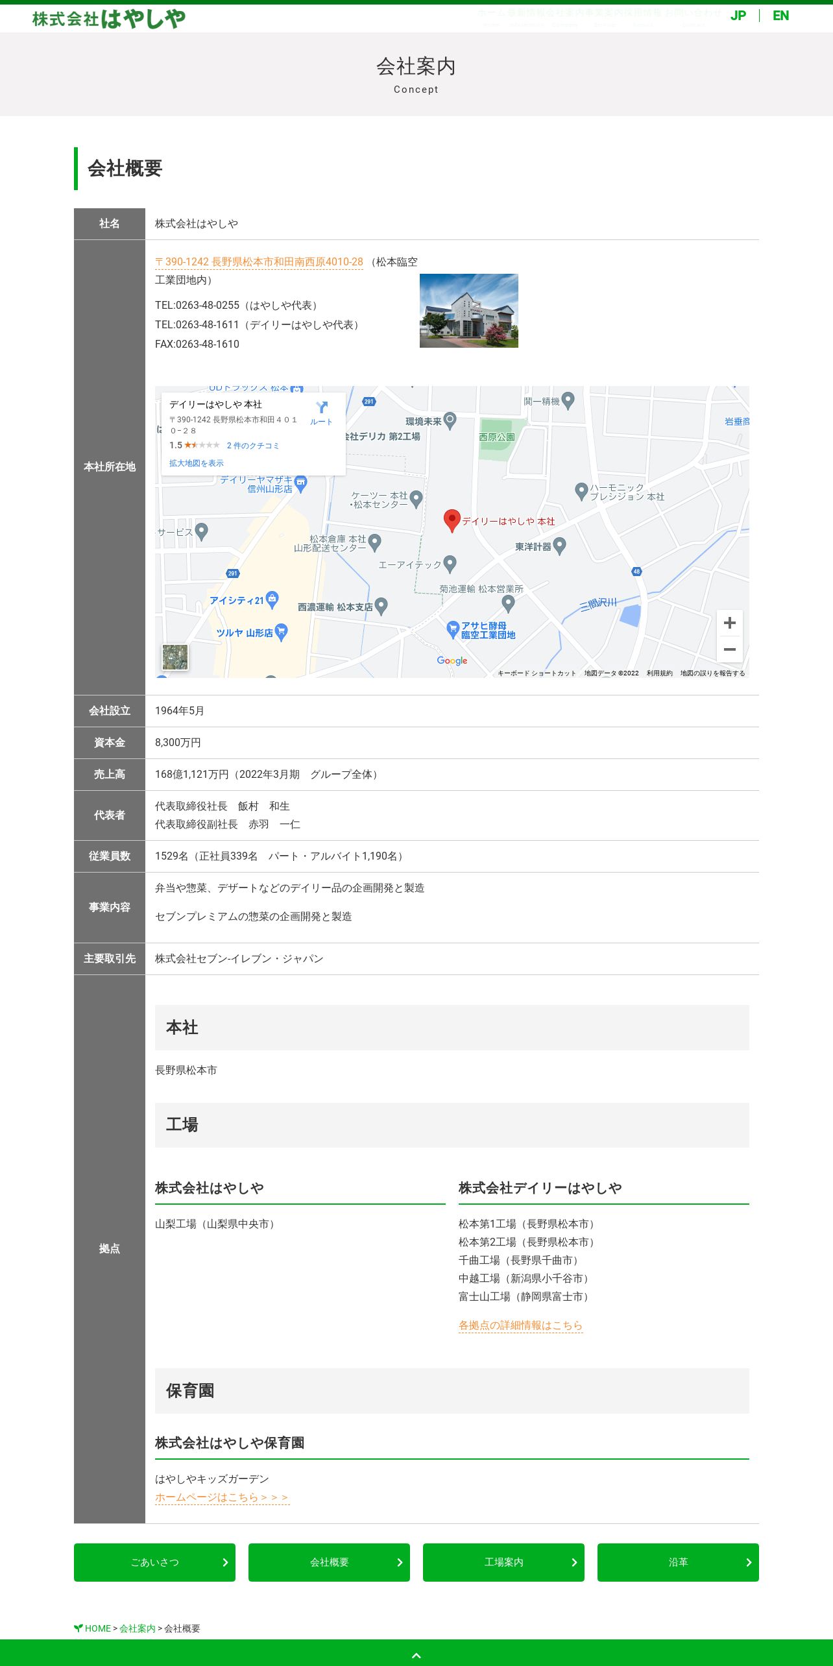Click the red デイリーはやしや 本社 map pin
This screenshot has height=1666, width=833.
(452, 520)
